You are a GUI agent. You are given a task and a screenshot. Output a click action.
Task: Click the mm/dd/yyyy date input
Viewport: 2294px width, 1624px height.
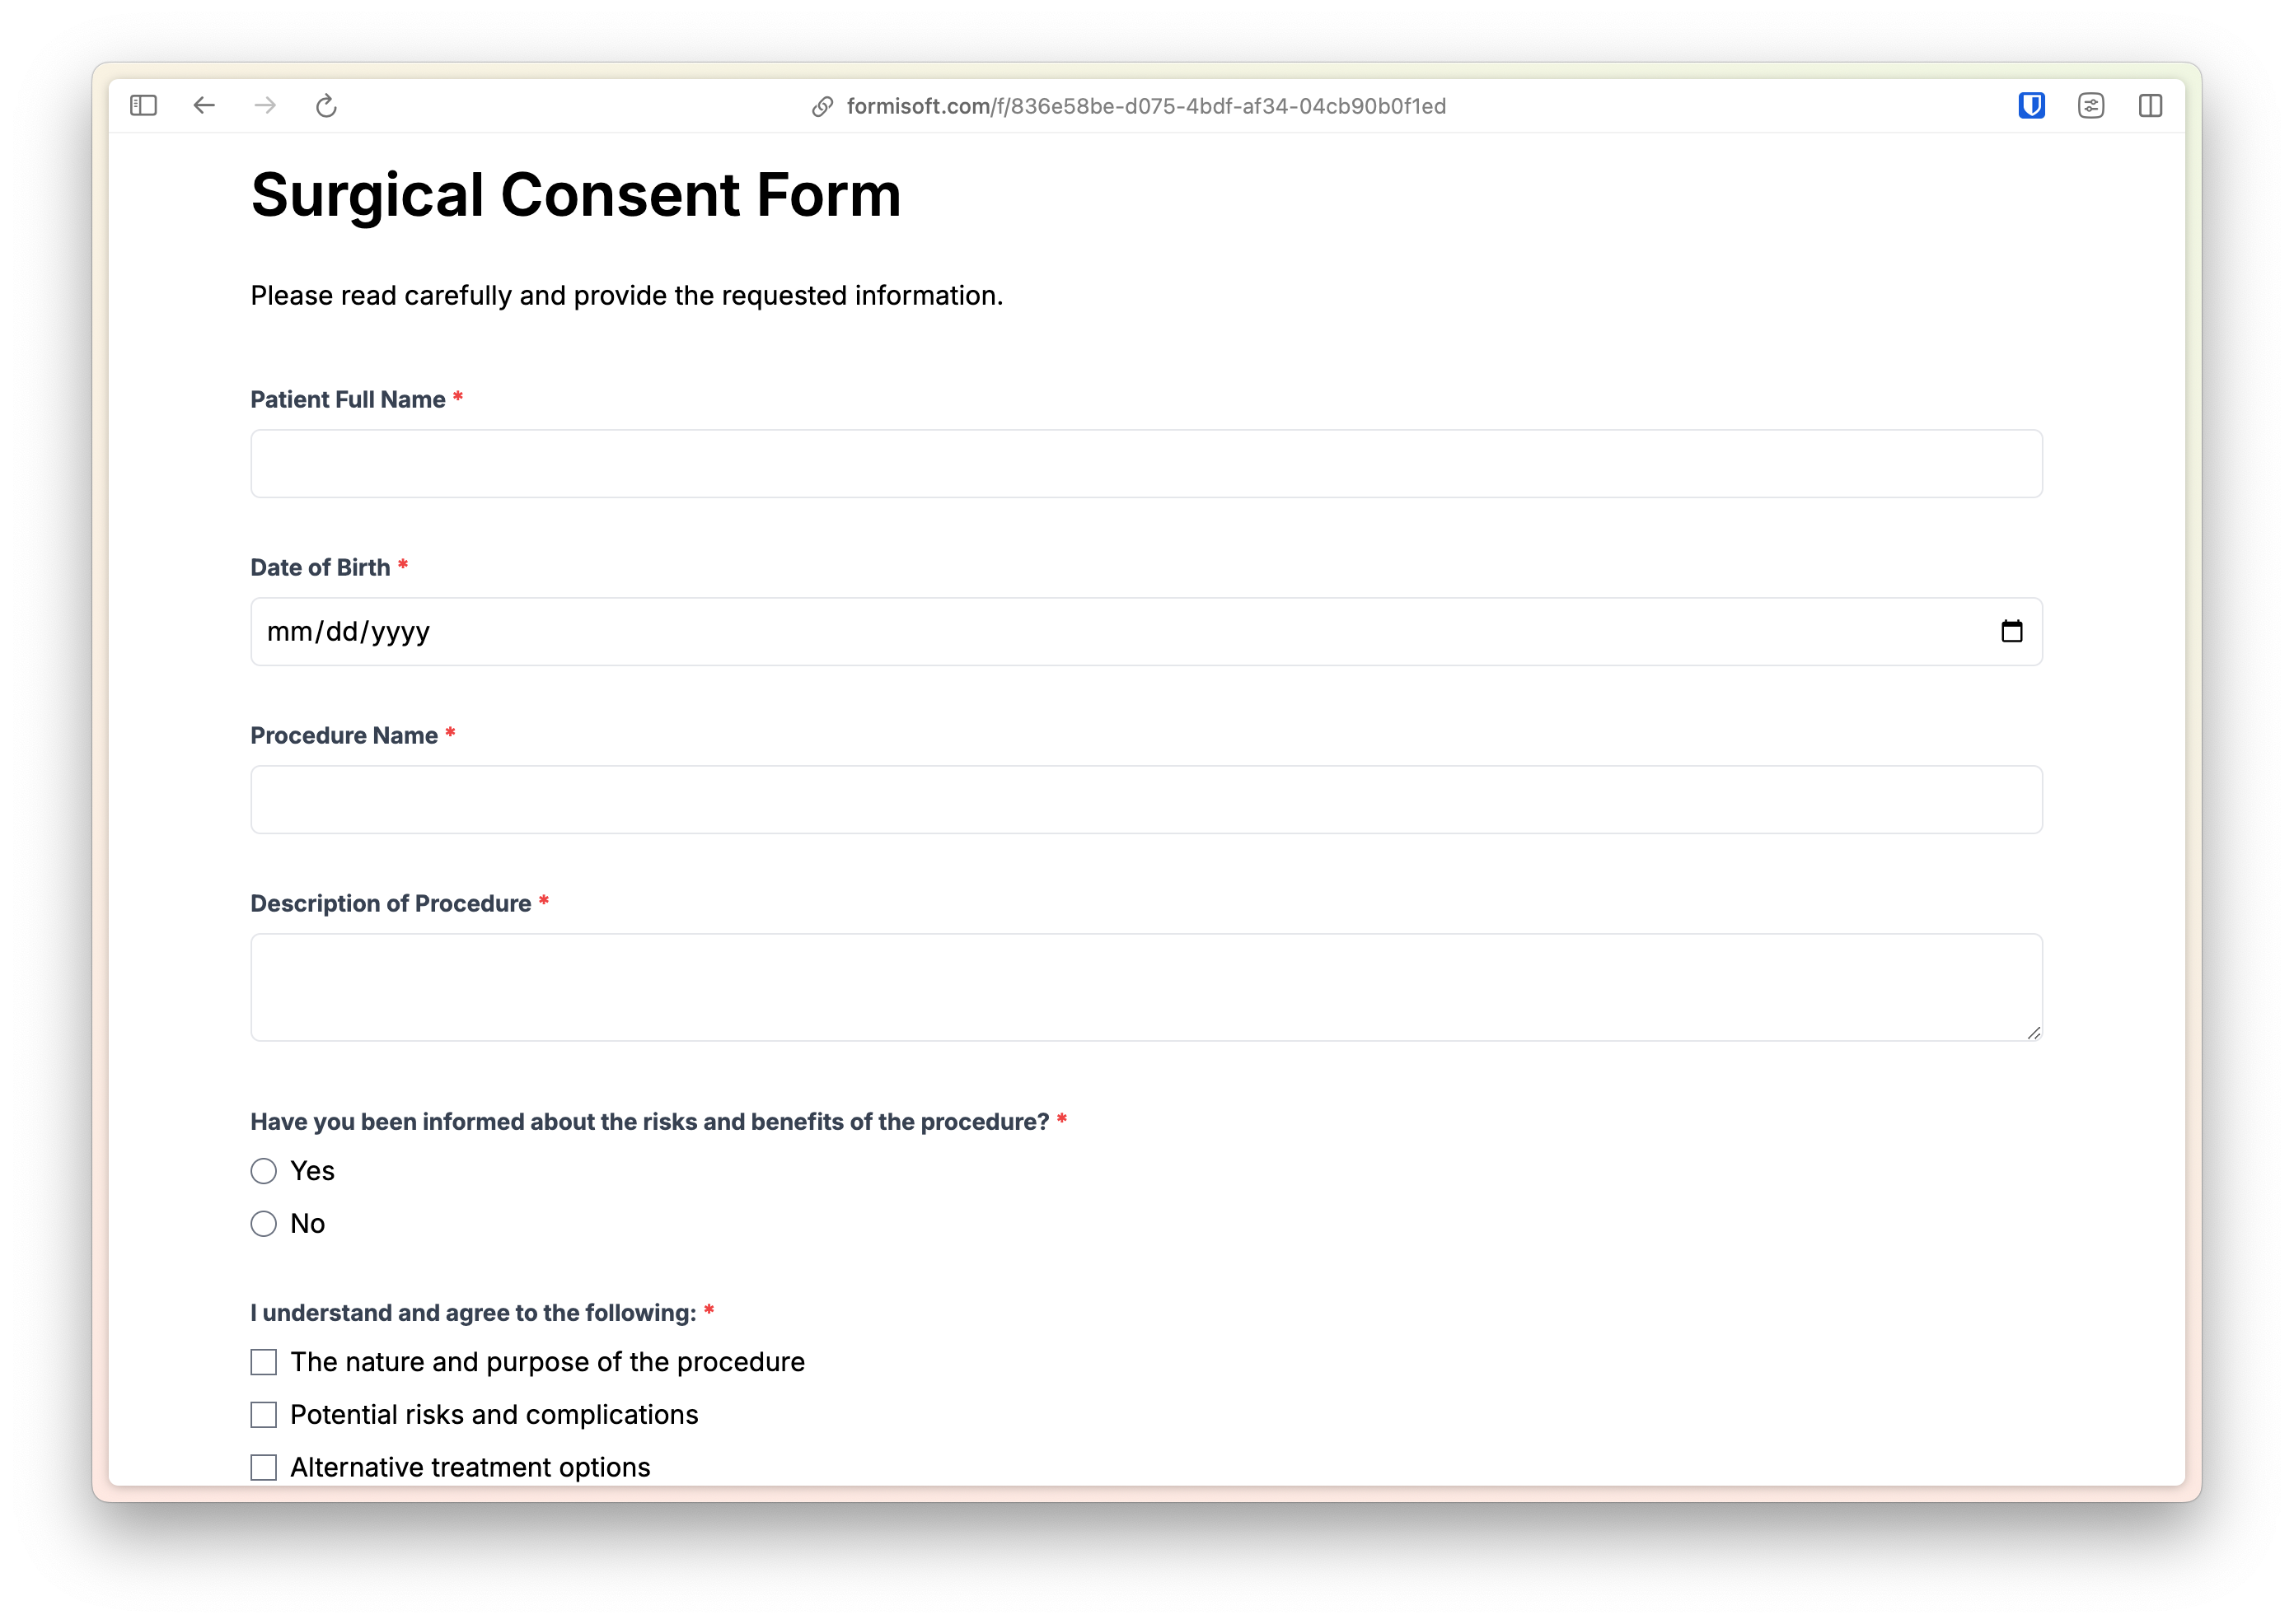point(349,632)
